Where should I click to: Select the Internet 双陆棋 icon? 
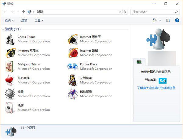(10, 53)
